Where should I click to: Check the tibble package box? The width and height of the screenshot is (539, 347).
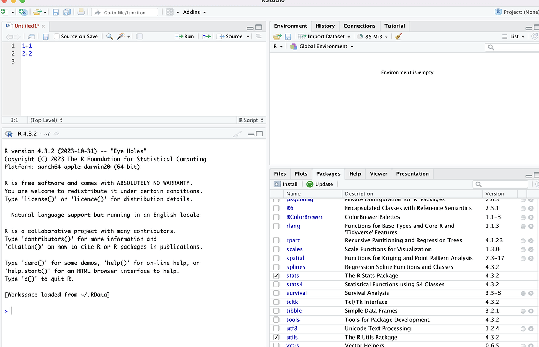(x=276, y=311)
